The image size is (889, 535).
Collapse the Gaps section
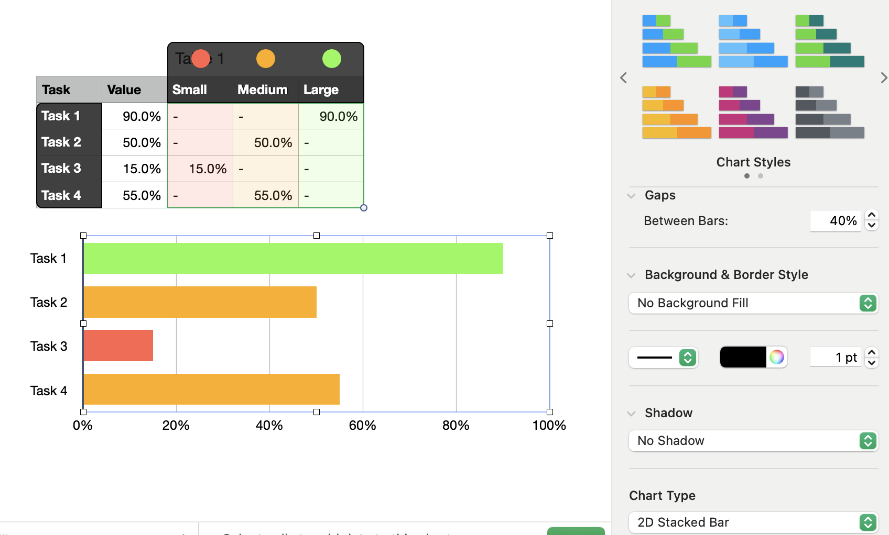click(631, 195)
